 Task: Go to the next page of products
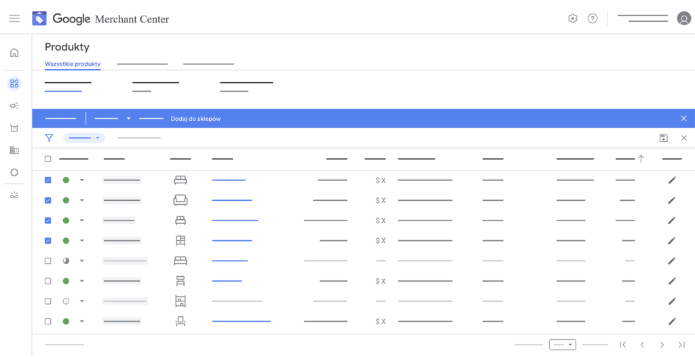coord(662,345)
